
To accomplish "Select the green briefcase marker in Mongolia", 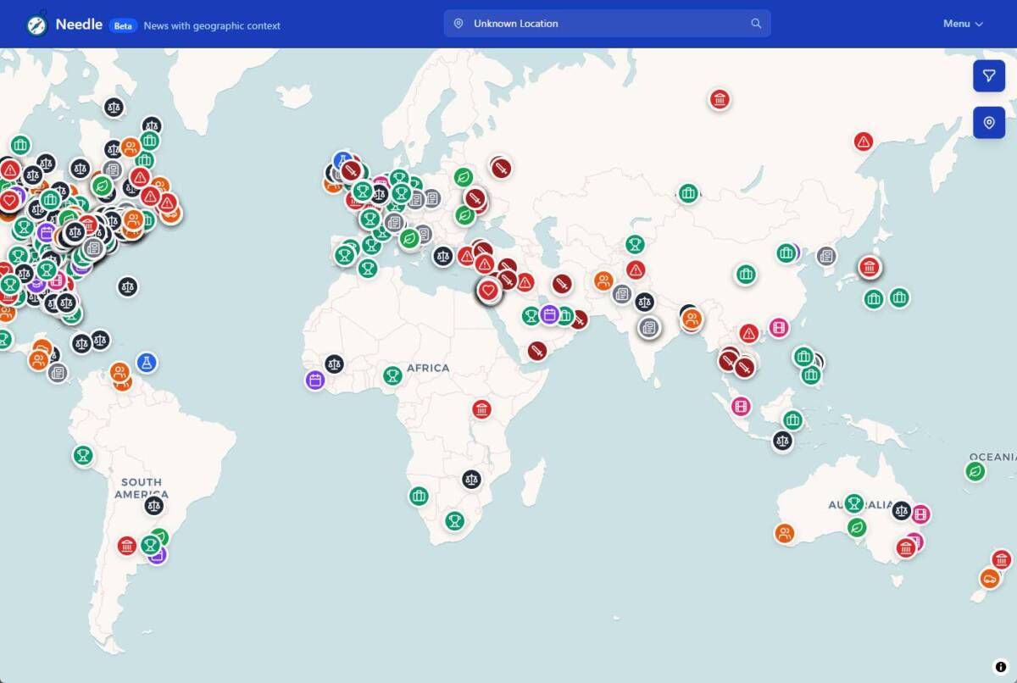I will (688, 193).
